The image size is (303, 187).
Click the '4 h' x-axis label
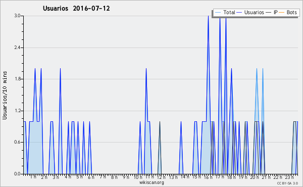[68, 177]
